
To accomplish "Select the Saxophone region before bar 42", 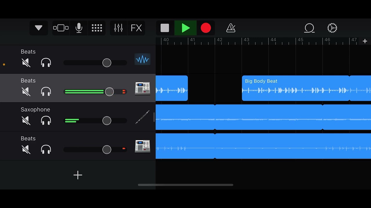I will pos(185,117).
